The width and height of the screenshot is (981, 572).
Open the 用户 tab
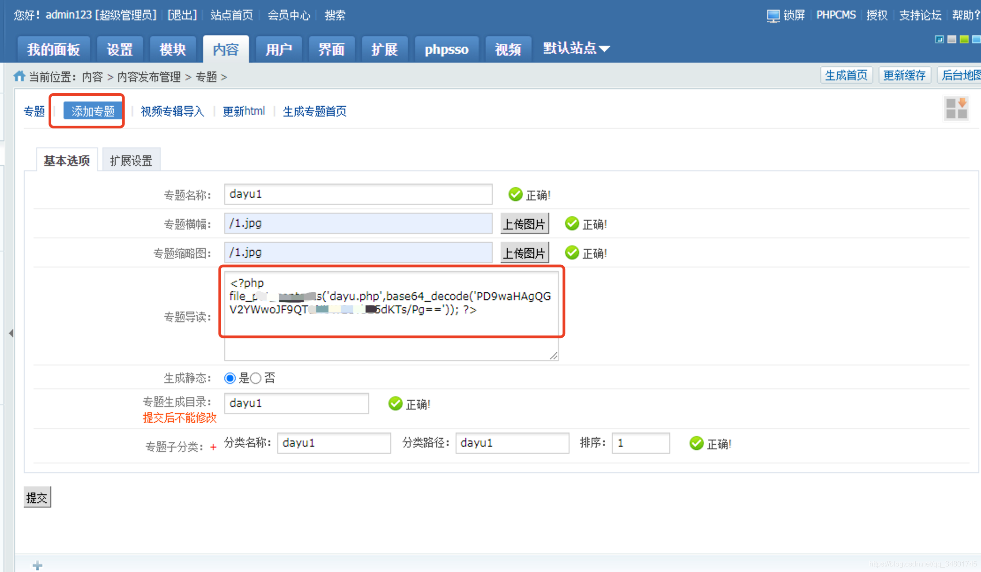pyautogui.click(x=279, y=49)
